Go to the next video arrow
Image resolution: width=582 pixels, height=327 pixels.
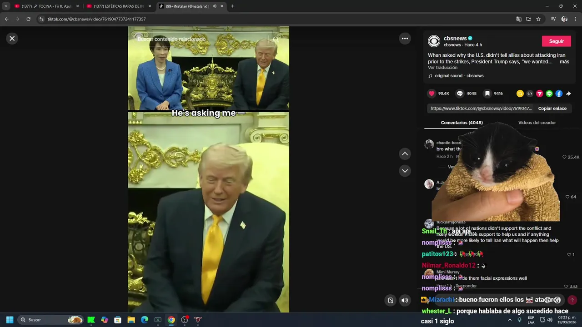pyautogui.click(x=405, y=171)
